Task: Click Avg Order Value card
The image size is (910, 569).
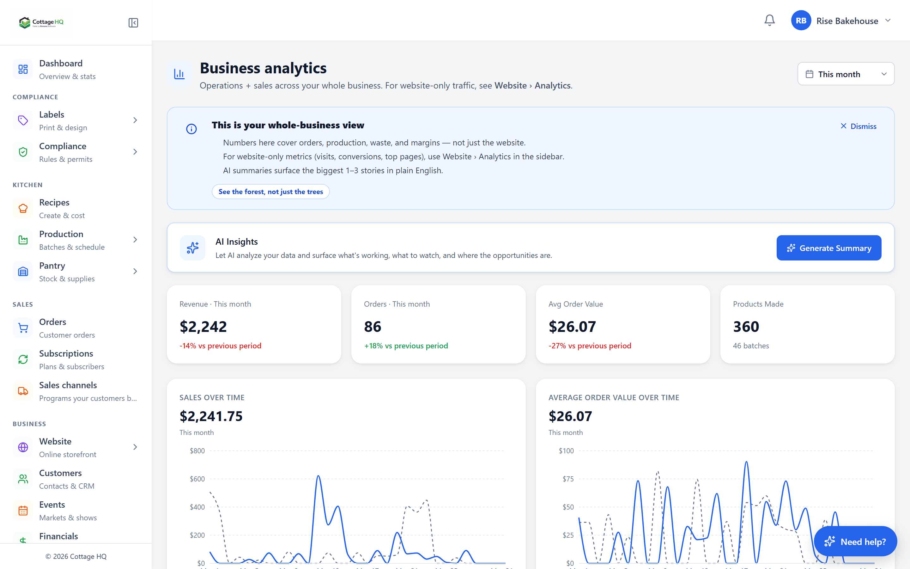Action: coord(623,324)
